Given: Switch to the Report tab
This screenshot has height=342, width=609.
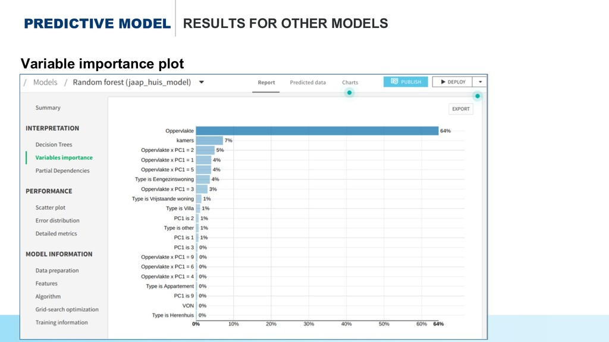Looking at the screenshot, I should (x=266, y=83).
